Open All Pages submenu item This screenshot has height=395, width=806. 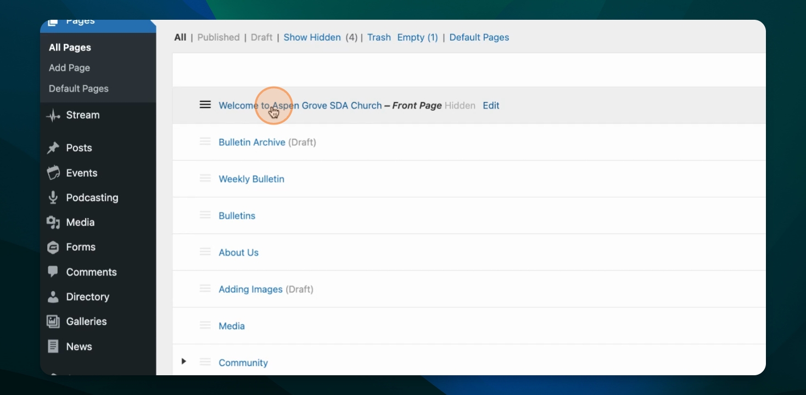[70, 48]
